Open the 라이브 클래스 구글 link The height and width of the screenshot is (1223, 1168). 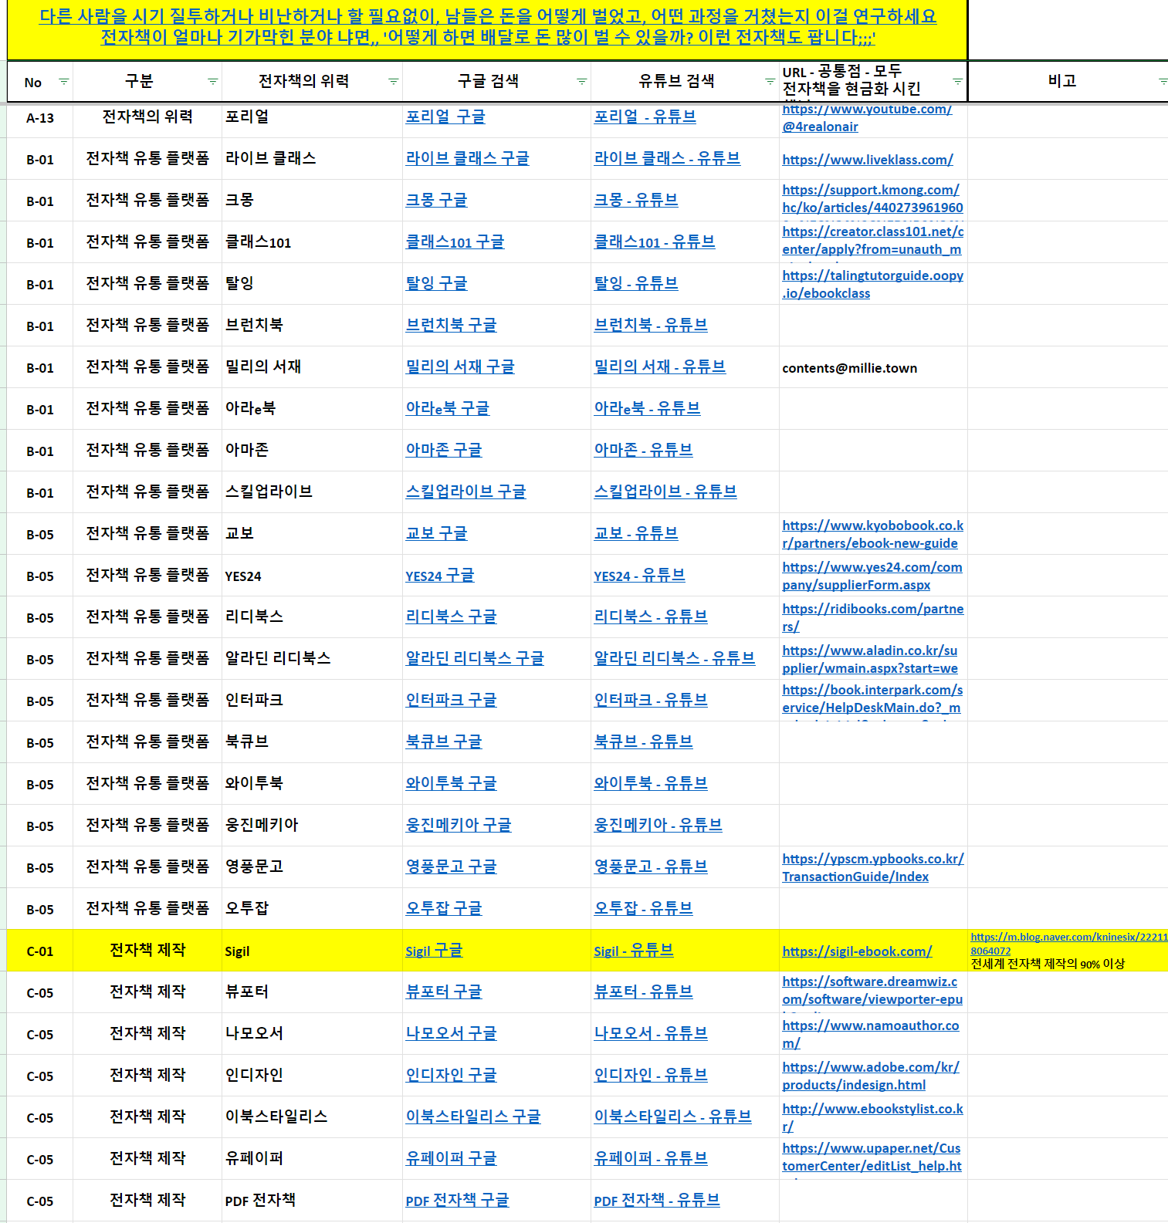pos(467,158)
